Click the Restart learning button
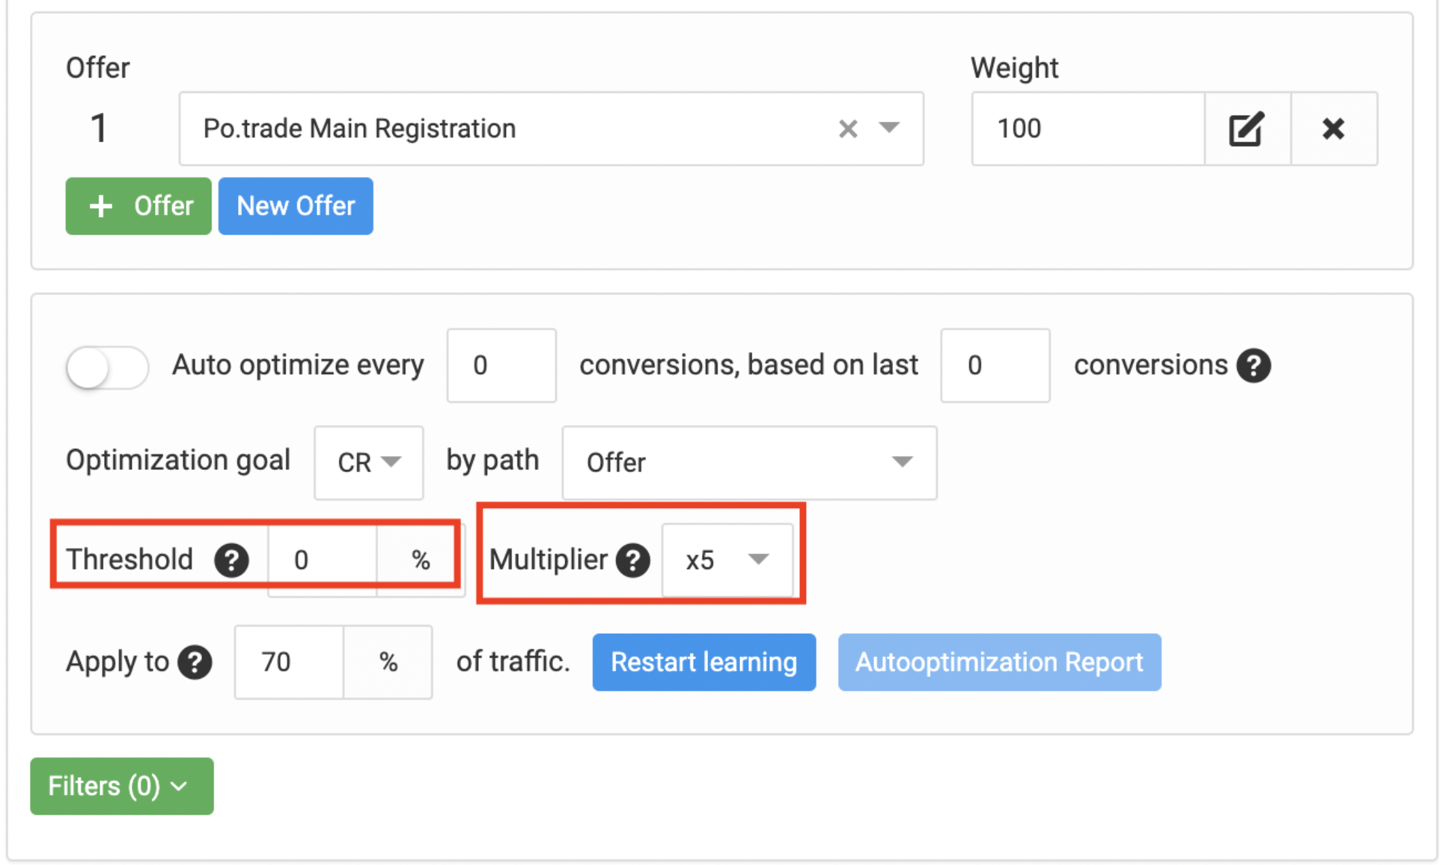Viewport: 1446px width, 865px height. coord(704,662)
